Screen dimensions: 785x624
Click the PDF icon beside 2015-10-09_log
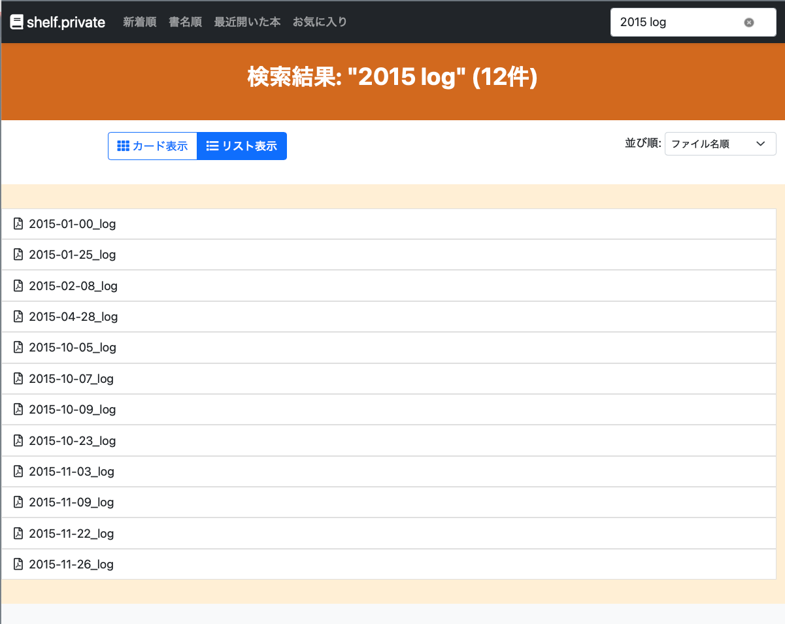18,410
